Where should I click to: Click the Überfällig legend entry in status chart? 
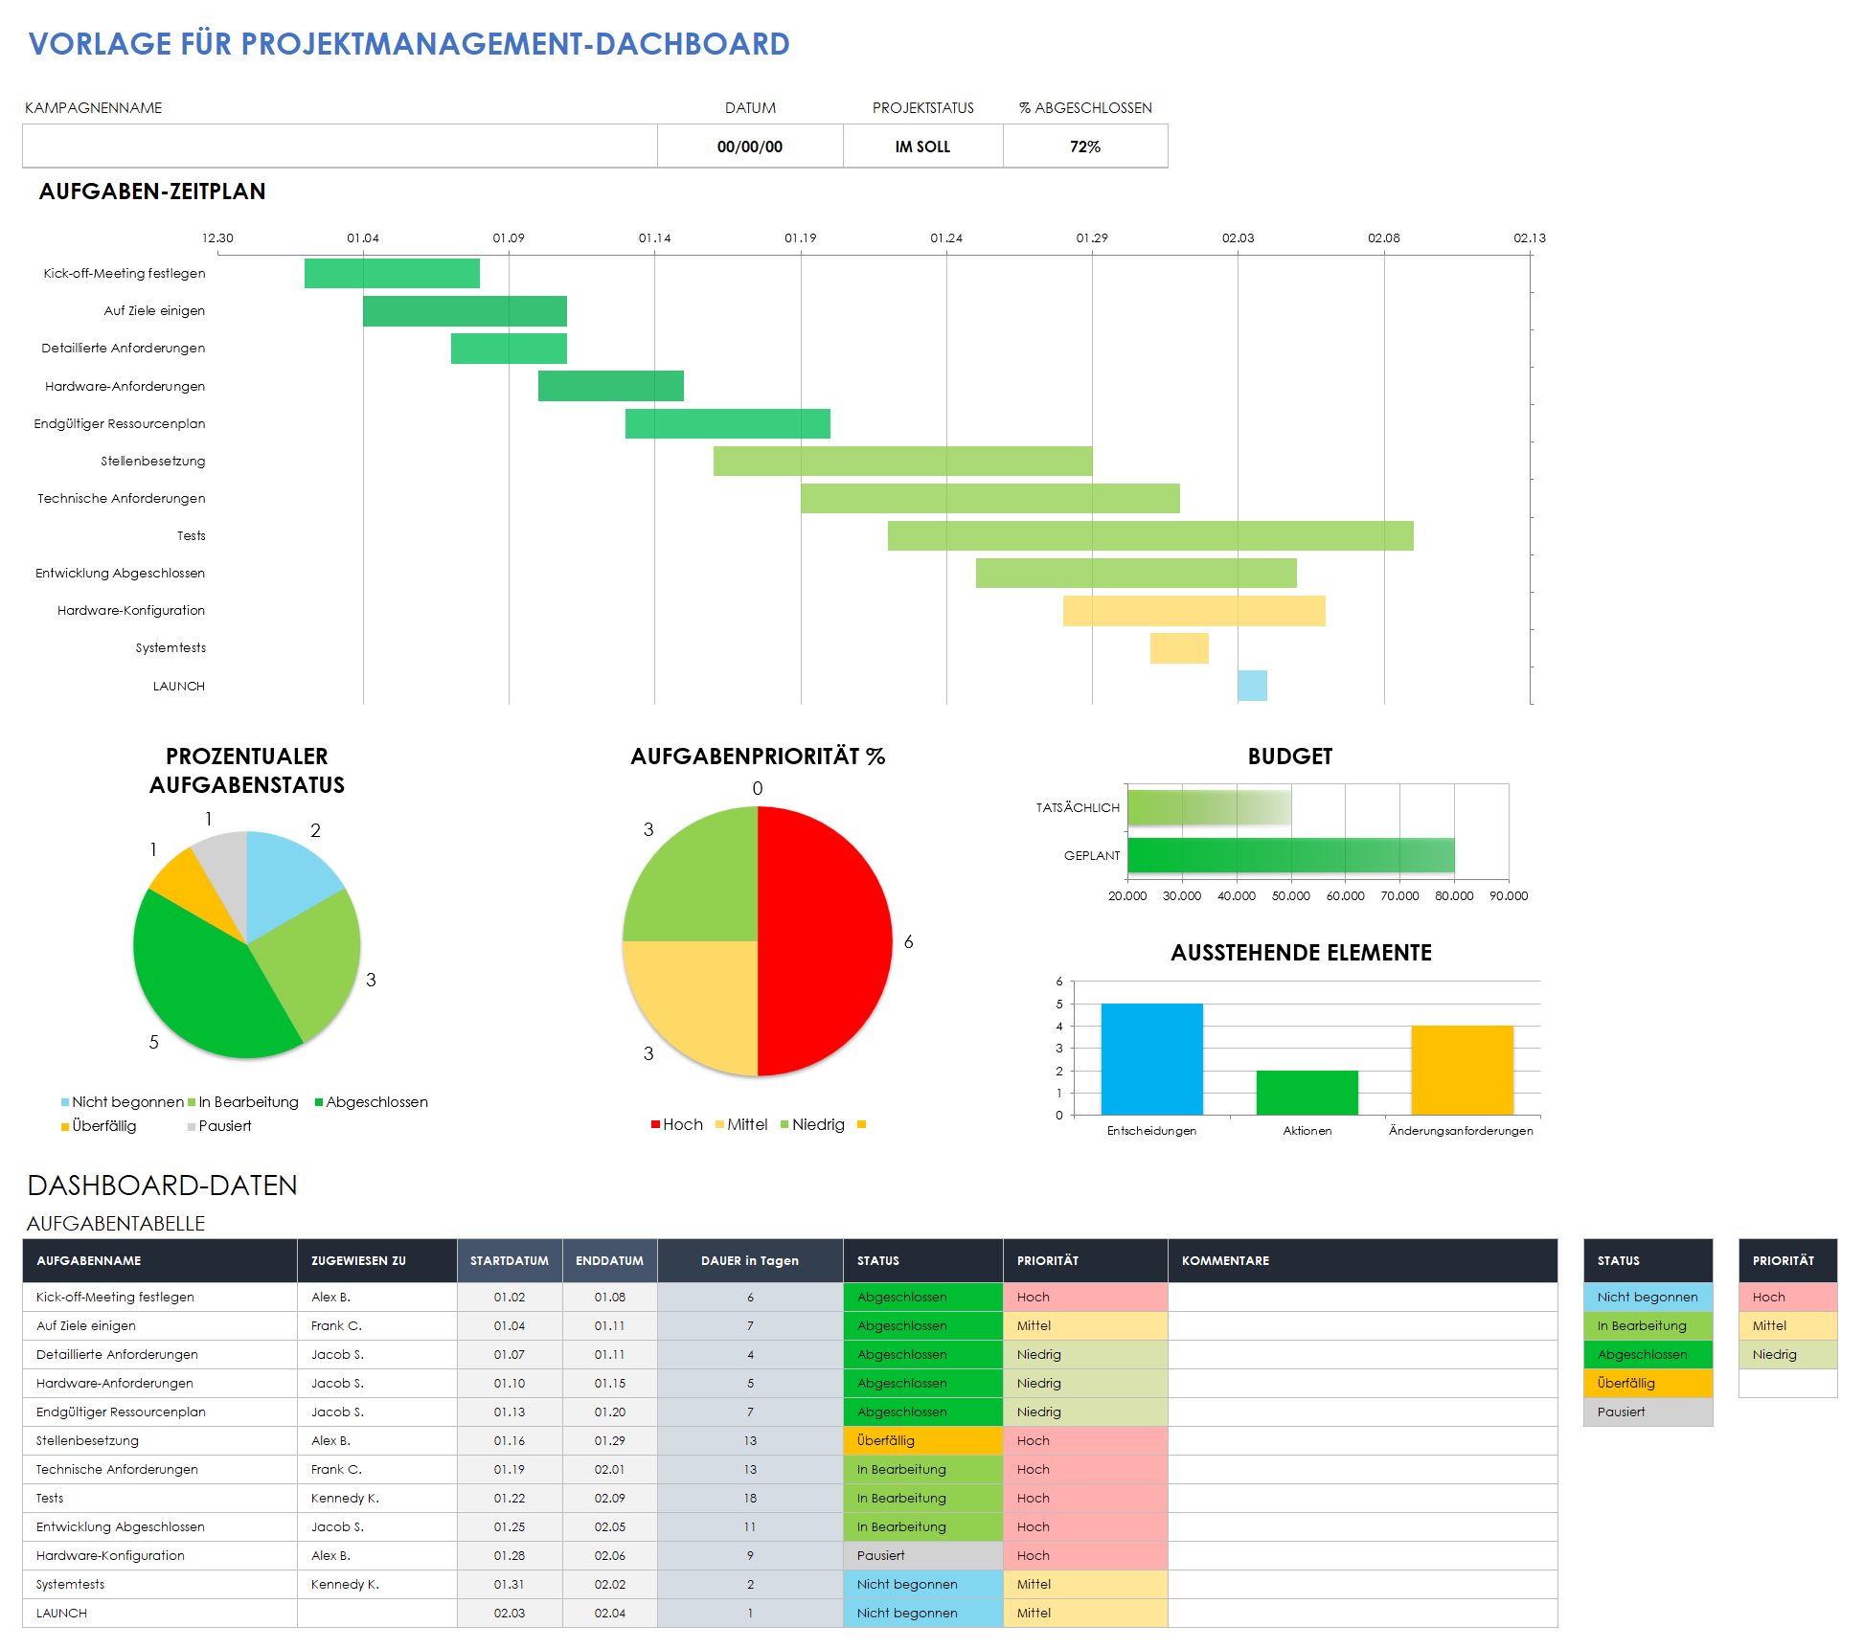(99, 1126)
